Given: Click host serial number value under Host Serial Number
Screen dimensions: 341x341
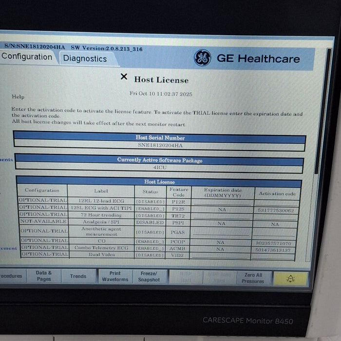Looking at the screenshot, I should (x=160, y=145).
